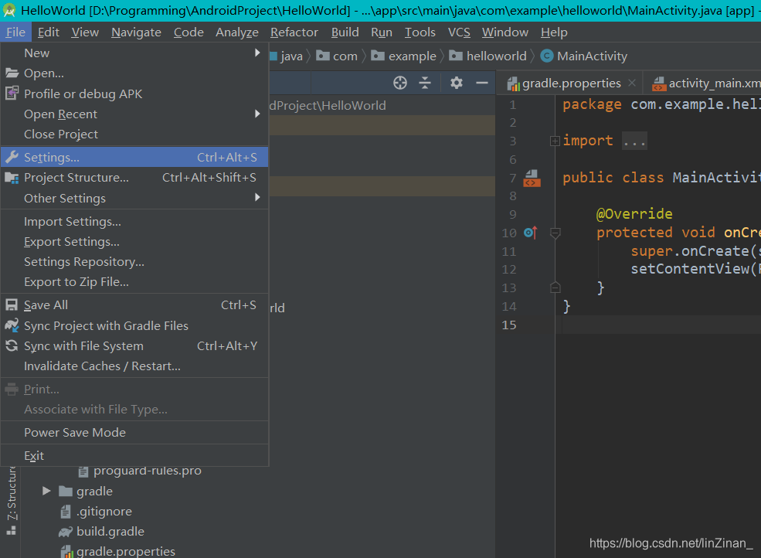Click line number 7 in the gutter
761x558 pixels.
tap(512, 179)
